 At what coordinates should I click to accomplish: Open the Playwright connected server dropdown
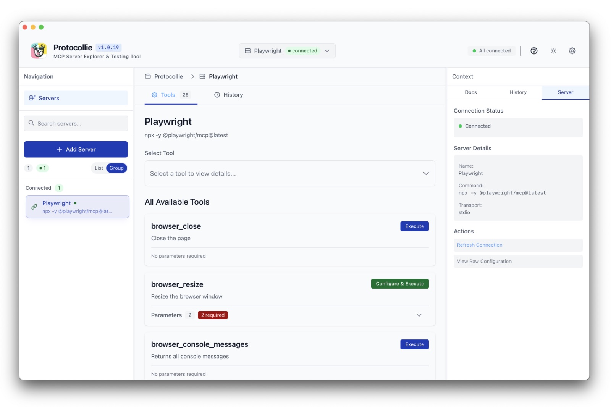click(x=287, y=51)
